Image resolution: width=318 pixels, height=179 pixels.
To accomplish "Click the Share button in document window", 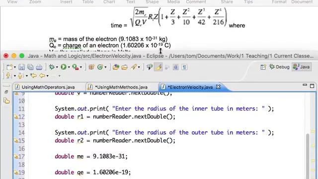I will (227, 2).
